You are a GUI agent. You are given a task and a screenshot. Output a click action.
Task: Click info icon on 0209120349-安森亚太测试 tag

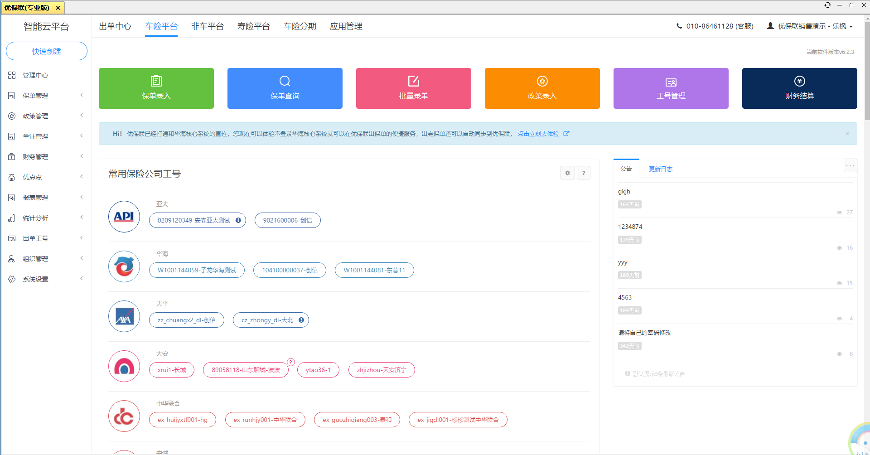(x=238, y=220)
